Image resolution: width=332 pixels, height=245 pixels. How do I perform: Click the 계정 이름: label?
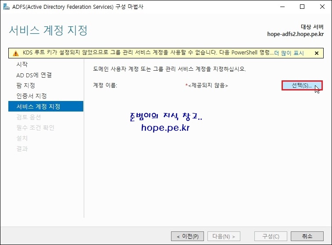105,86
